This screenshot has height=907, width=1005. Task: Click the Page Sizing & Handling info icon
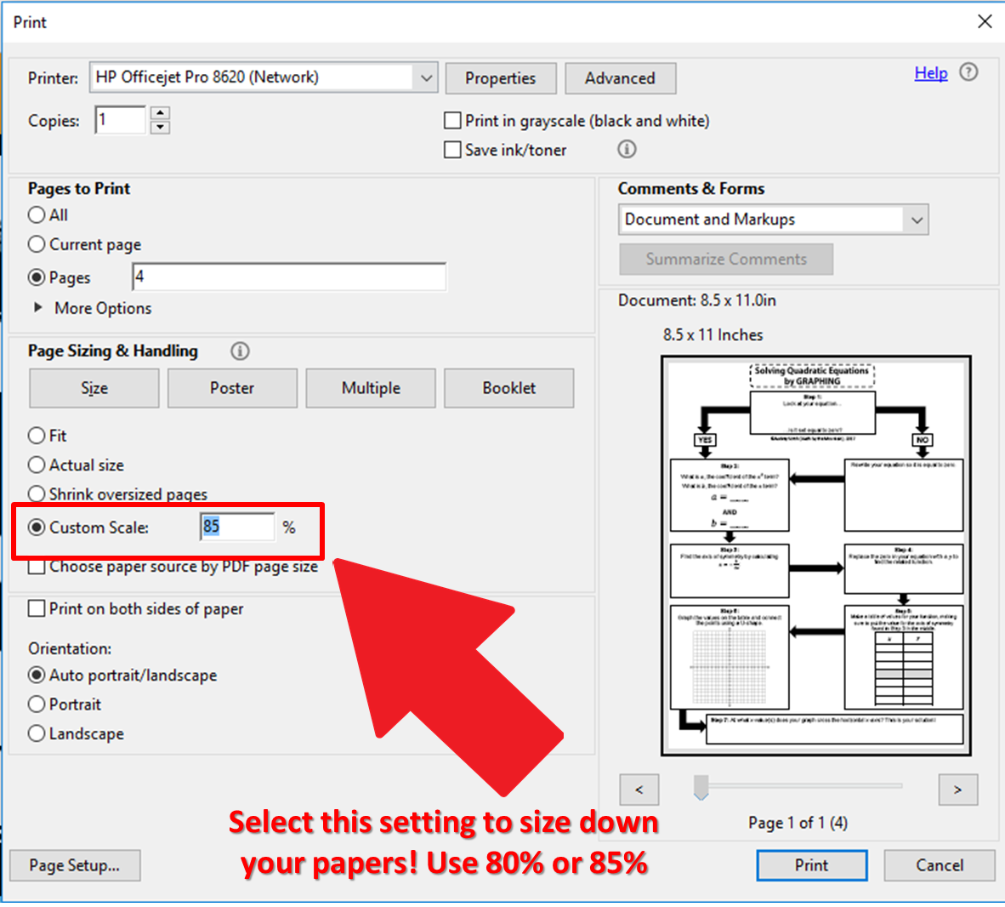pyautogui.click(x=241, y=351)
